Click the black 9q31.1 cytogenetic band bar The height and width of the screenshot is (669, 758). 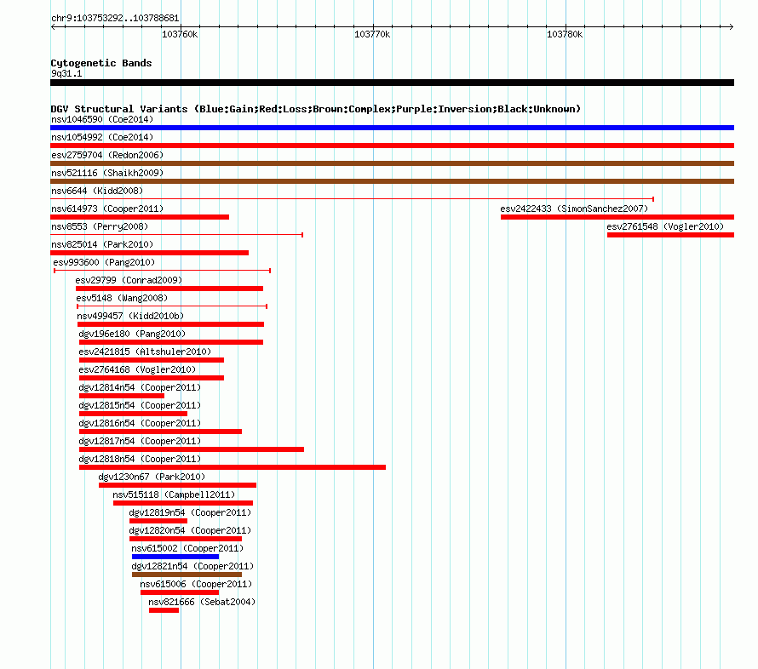392,83
